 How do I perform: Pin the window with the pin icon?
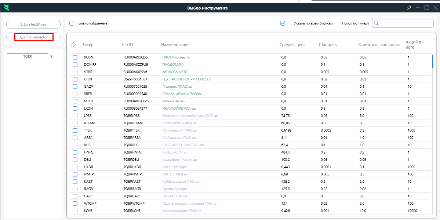[409, 8]
